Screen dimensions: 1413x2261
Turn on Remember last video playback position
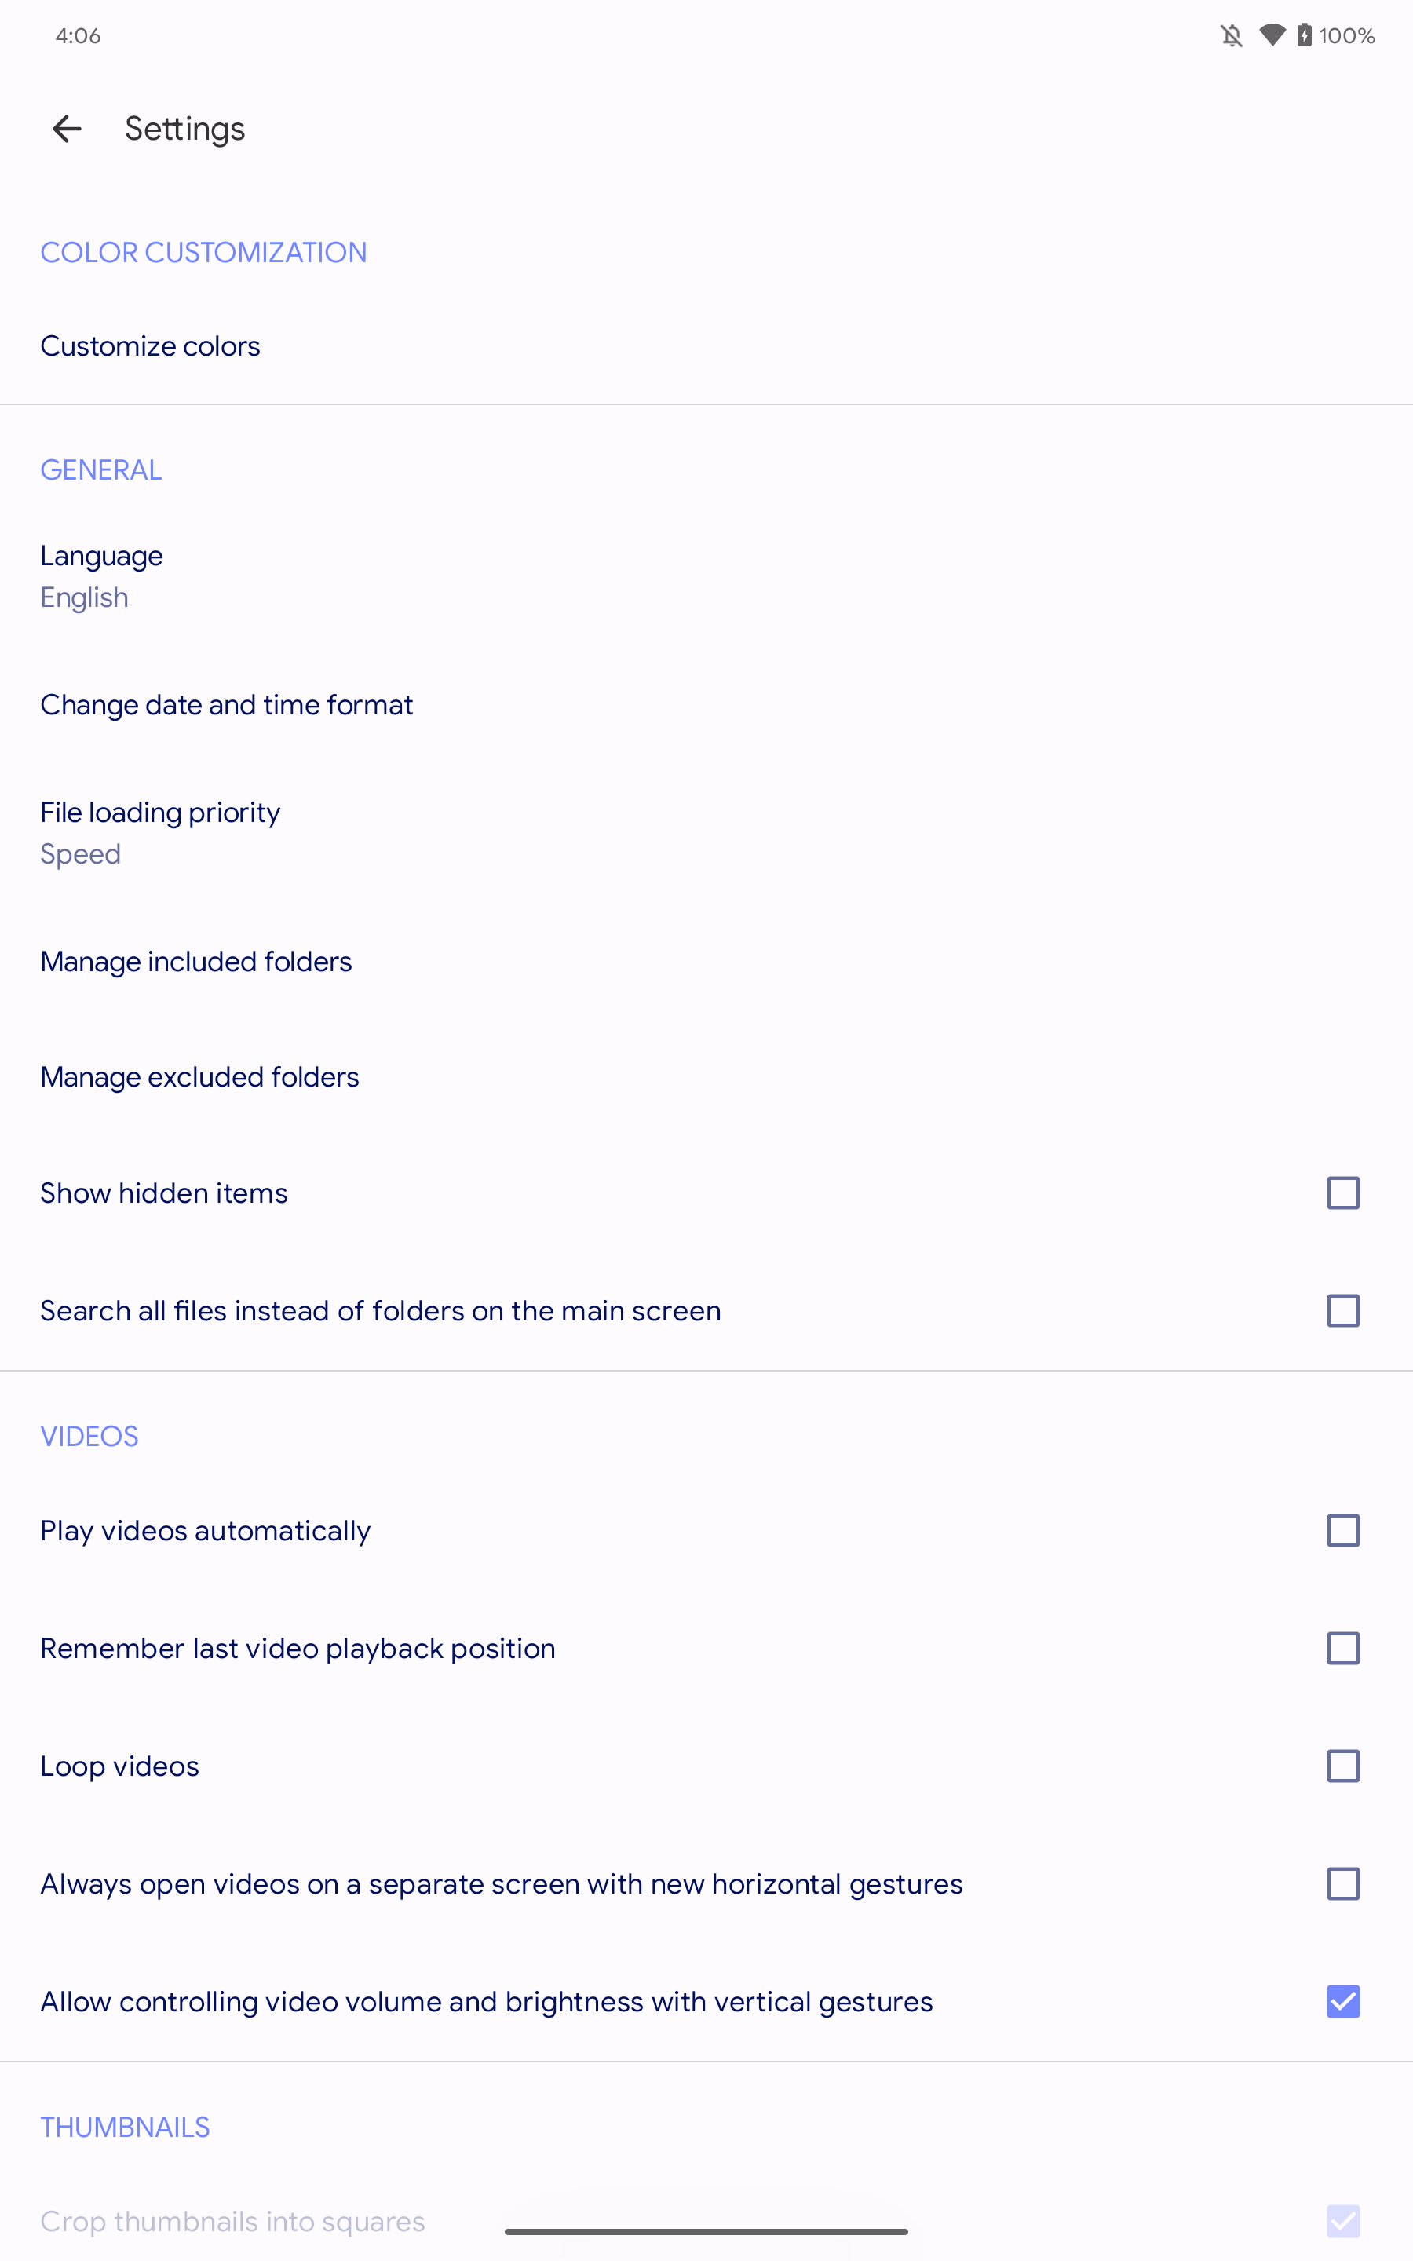tap(1343, 1648)
